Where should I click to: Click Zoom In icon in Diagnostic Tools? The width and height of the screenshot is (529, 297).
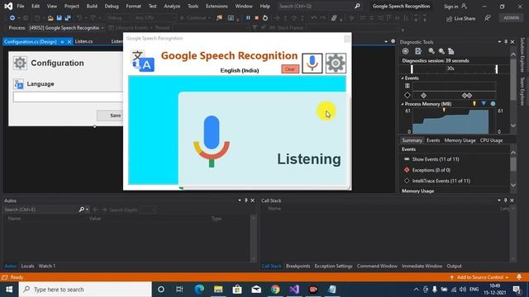tap(431, 51)
